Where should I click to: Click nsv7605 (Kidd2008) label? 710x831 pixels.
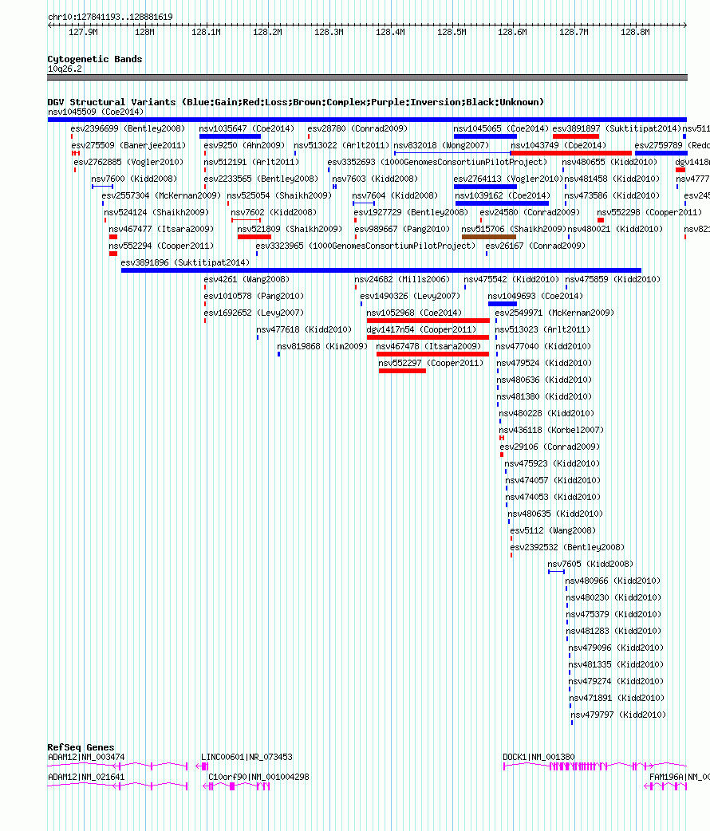(x=590, y=565)
